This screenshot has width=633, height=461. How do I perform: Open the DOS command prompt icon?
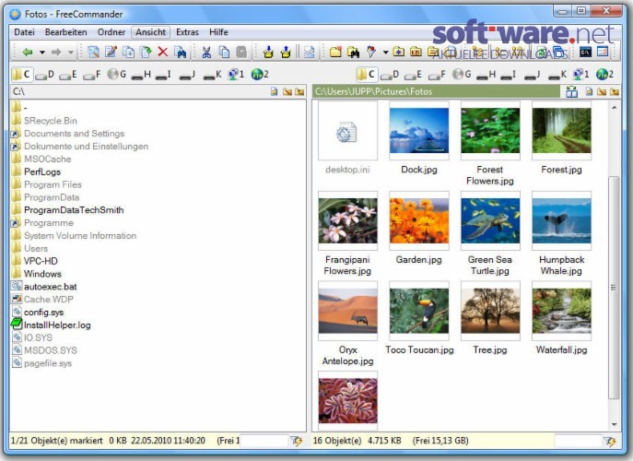585,52
